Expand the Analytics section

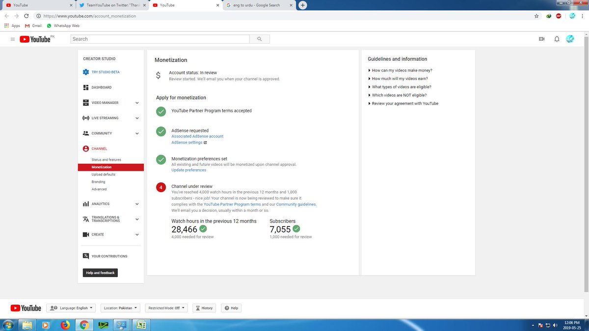click(137, 204)
